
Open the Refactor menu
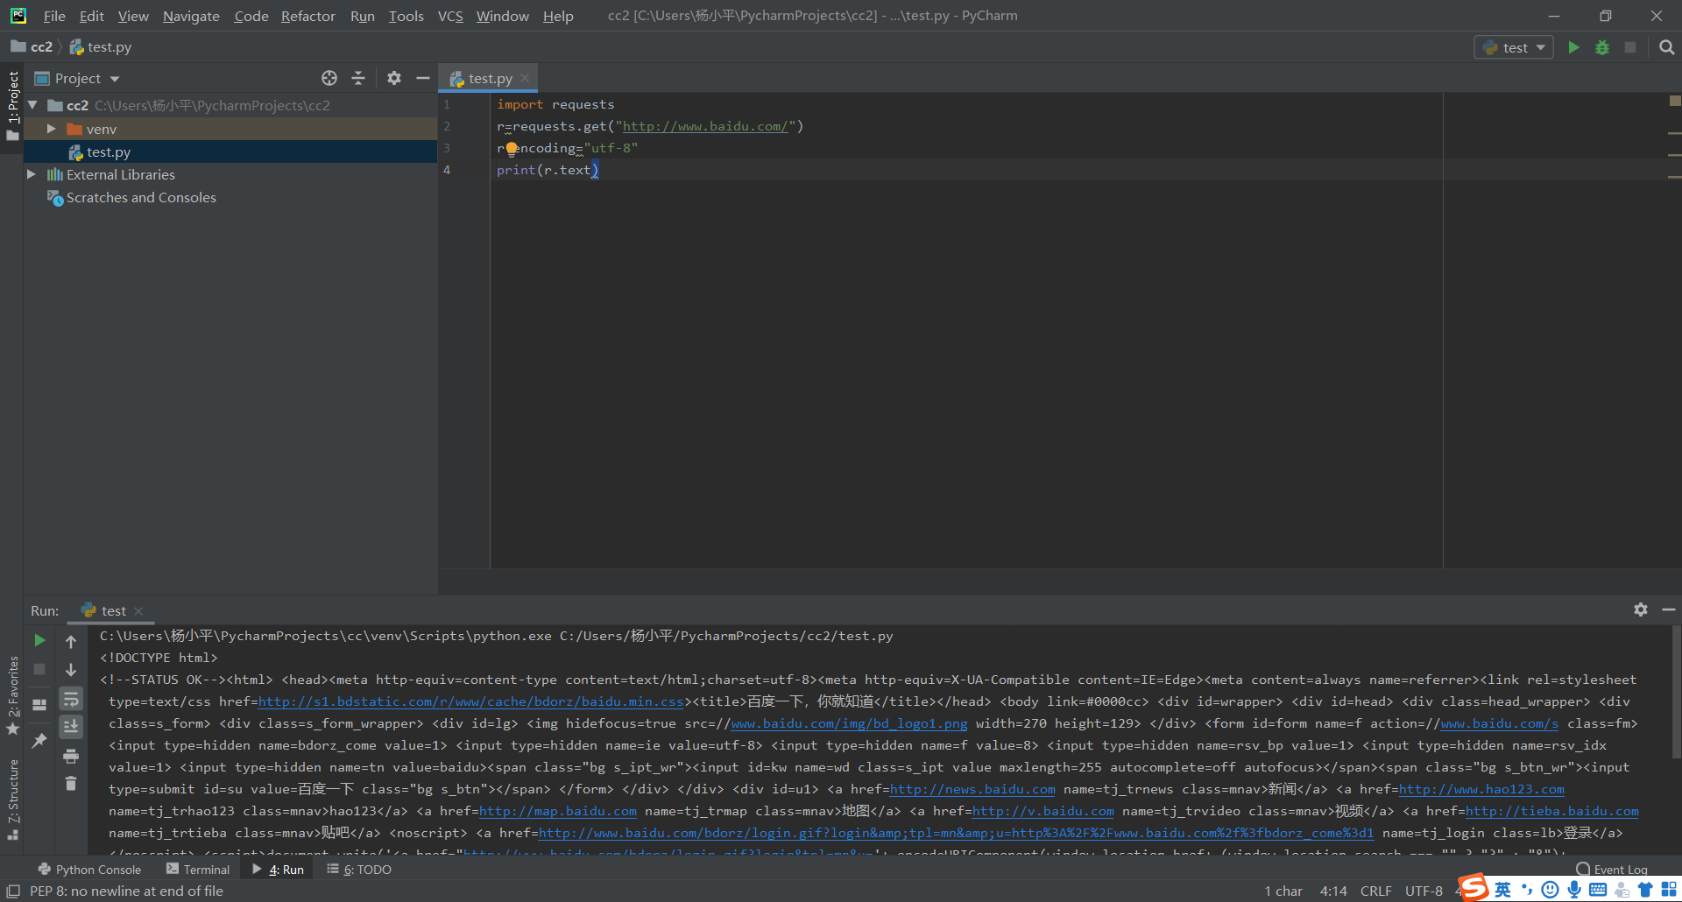[308, 16]
